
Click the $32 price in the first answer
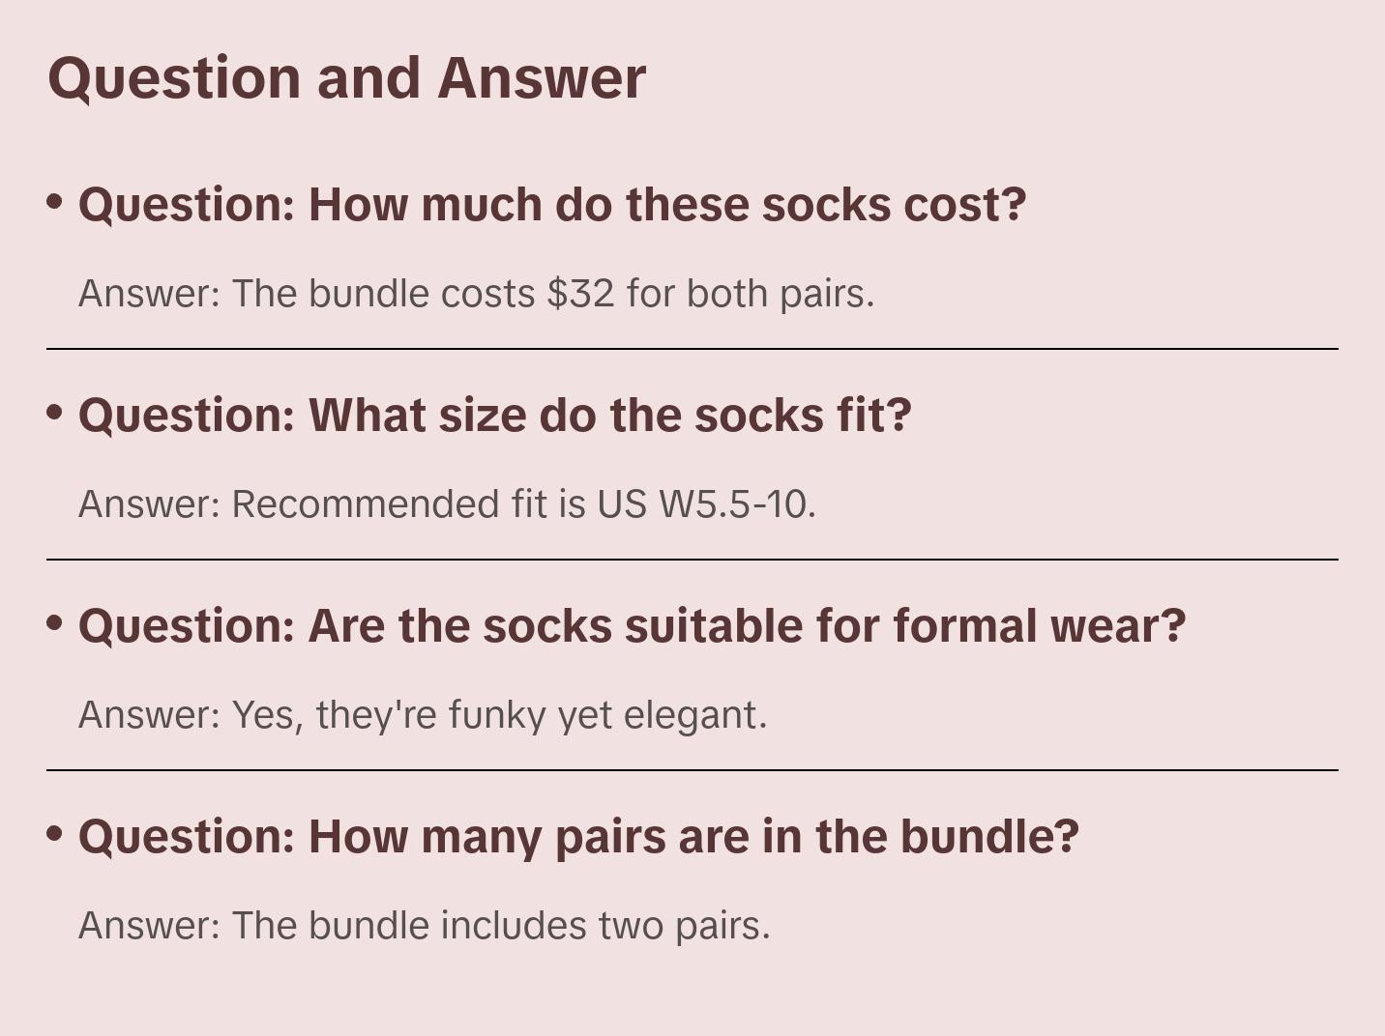tap(580, 293)
